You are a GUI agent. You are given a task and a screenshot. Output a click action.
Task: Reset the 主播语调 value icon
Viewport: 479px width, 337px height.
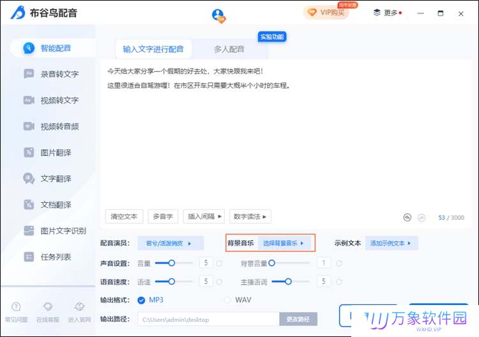point(339,281)
